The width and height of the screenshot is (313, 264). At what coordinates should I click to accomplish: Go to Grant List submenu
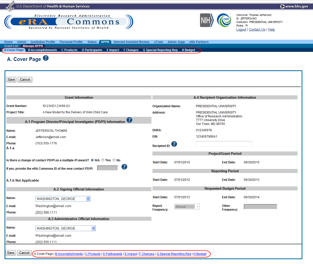[11, 46]
